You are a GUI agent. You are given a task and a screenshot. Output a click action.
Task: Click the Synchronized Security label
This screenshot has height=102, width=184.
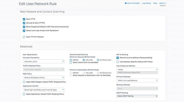[x=79, y=54]
